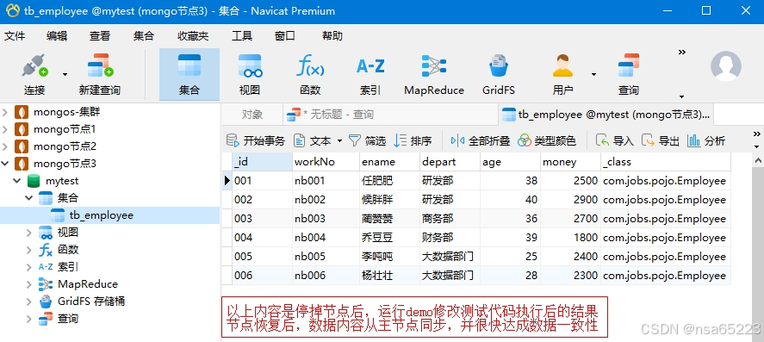Open dropdown arrow next to 连接
Screen dimensions: 764x342
[x=65, y=75]
